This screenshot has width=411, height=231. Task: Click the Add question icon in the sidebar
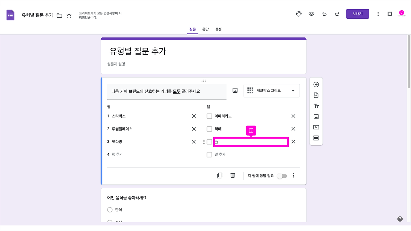(x=316, y=84)
